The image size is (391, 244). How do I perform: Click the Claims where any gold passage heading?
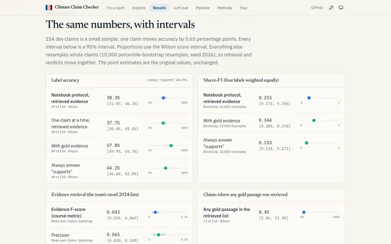[245, 195]
